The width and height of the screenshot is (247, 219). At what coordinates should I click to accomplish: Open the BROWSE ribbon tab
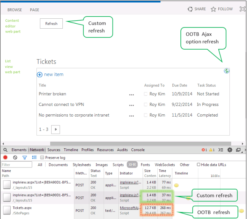point(15,10)
